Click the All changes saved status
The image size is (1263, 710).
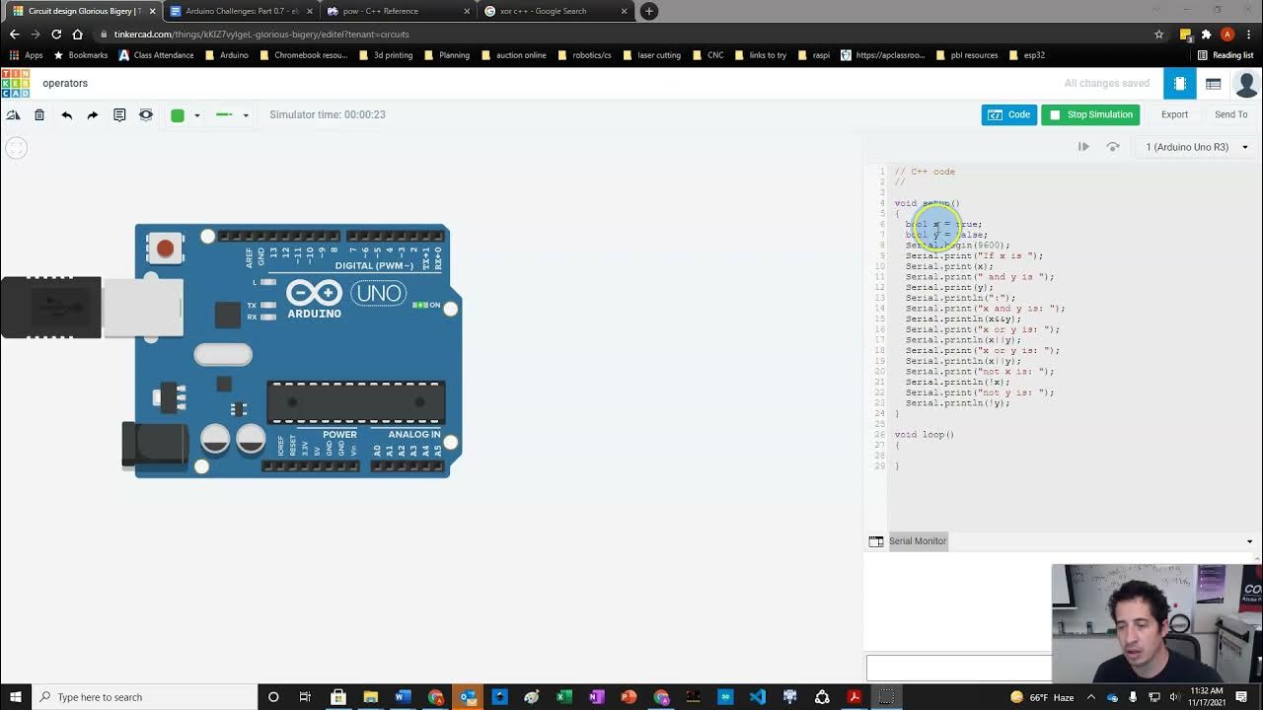1106,84
